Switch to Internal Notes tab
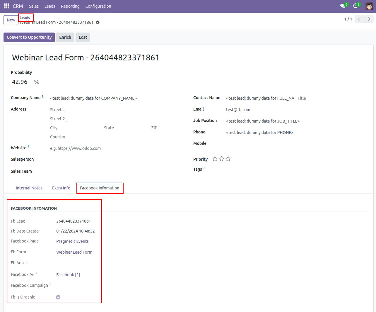Screen dimensions: 376x312 (x=29, y=188)
